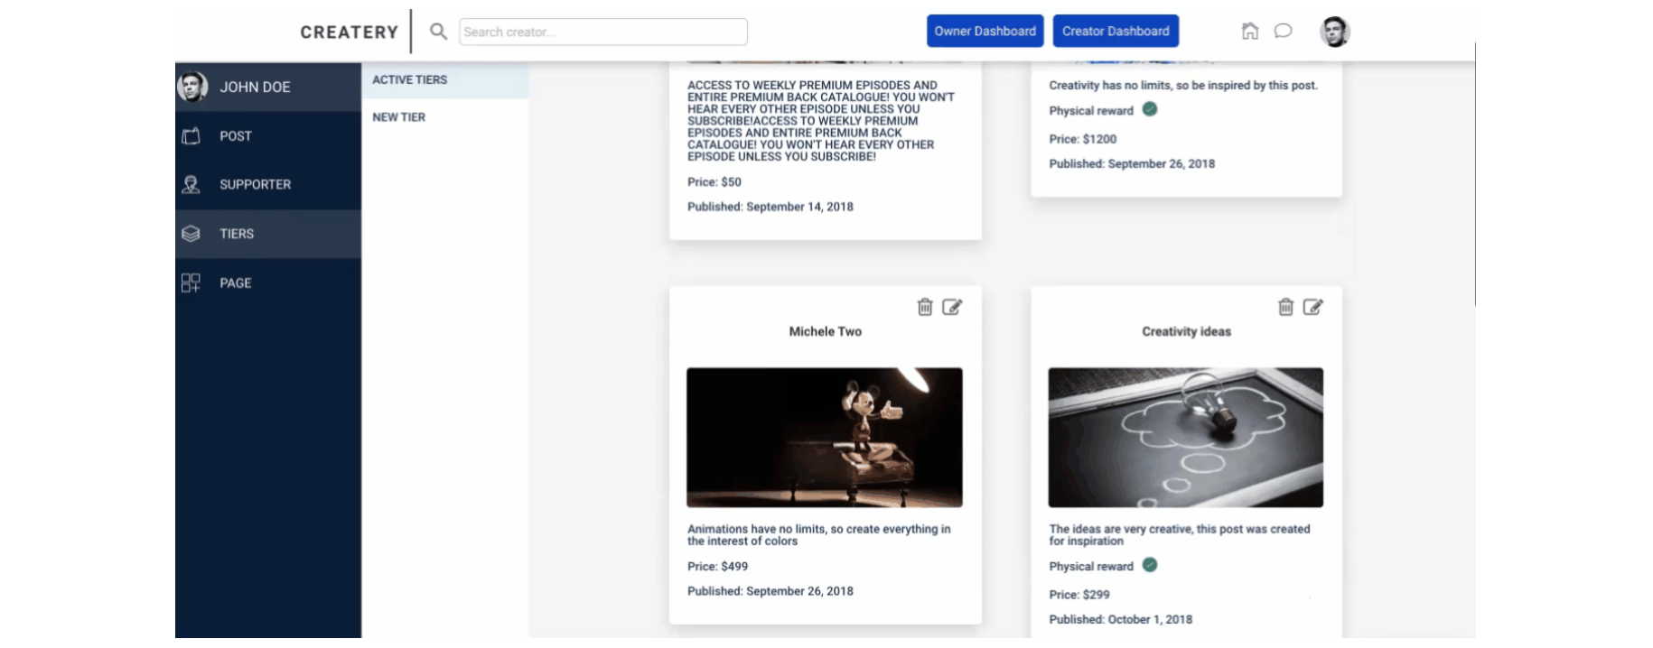Click the Price: $499 text
Image resolution: width=1653 pixels, height=648 pixels.
[x=718, y=567]
